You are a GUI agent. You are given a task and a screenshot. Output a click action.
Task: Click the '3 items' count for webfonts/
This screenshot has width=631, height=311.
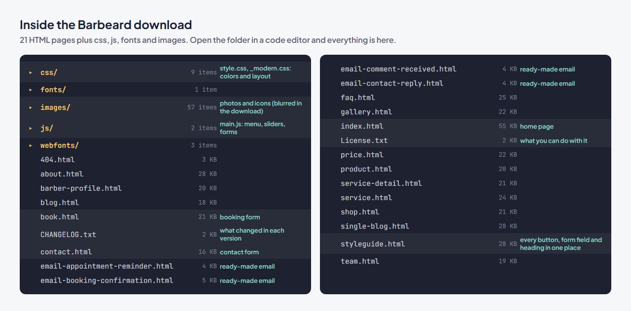coord(204,145)
